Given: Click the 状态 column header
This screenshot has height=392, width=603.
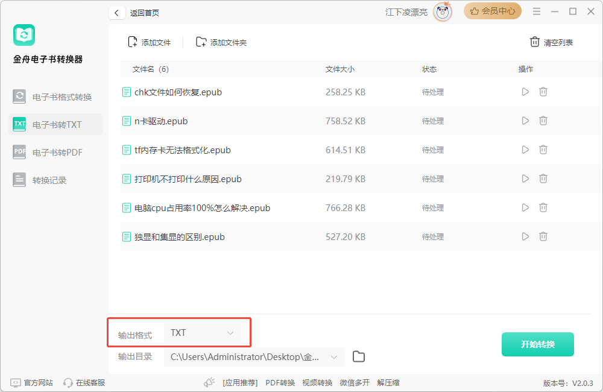Looking at the screenshot, I should [429, 69].
